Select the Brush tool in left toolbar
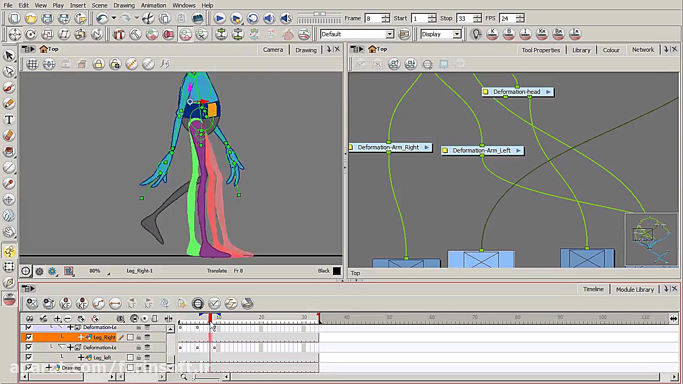The image size is (683, 384). click(9, 87)
